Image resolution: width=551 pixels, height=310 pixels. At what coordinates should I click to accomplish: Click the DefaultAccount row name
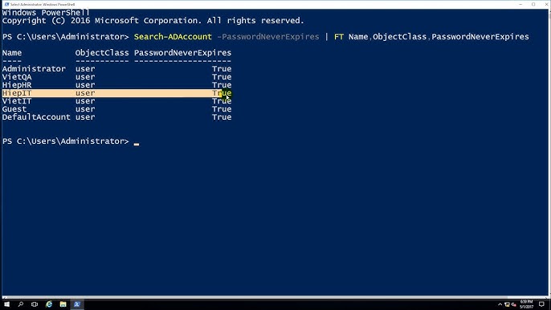click(x=36, y=117)
